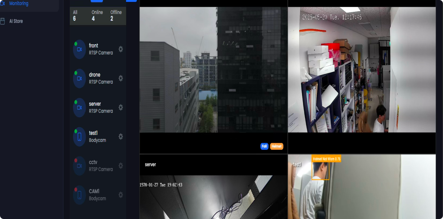Click the offline CAM1 bodycam icon
Viewport: 443px width, 219px height.
point(79,195)
